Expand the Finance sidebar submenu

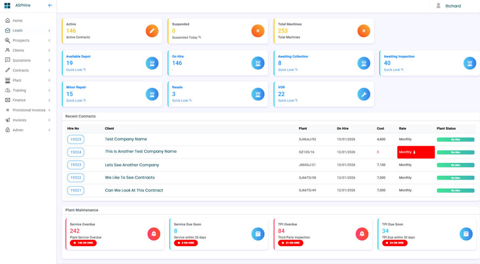click(x=49, y=100)
